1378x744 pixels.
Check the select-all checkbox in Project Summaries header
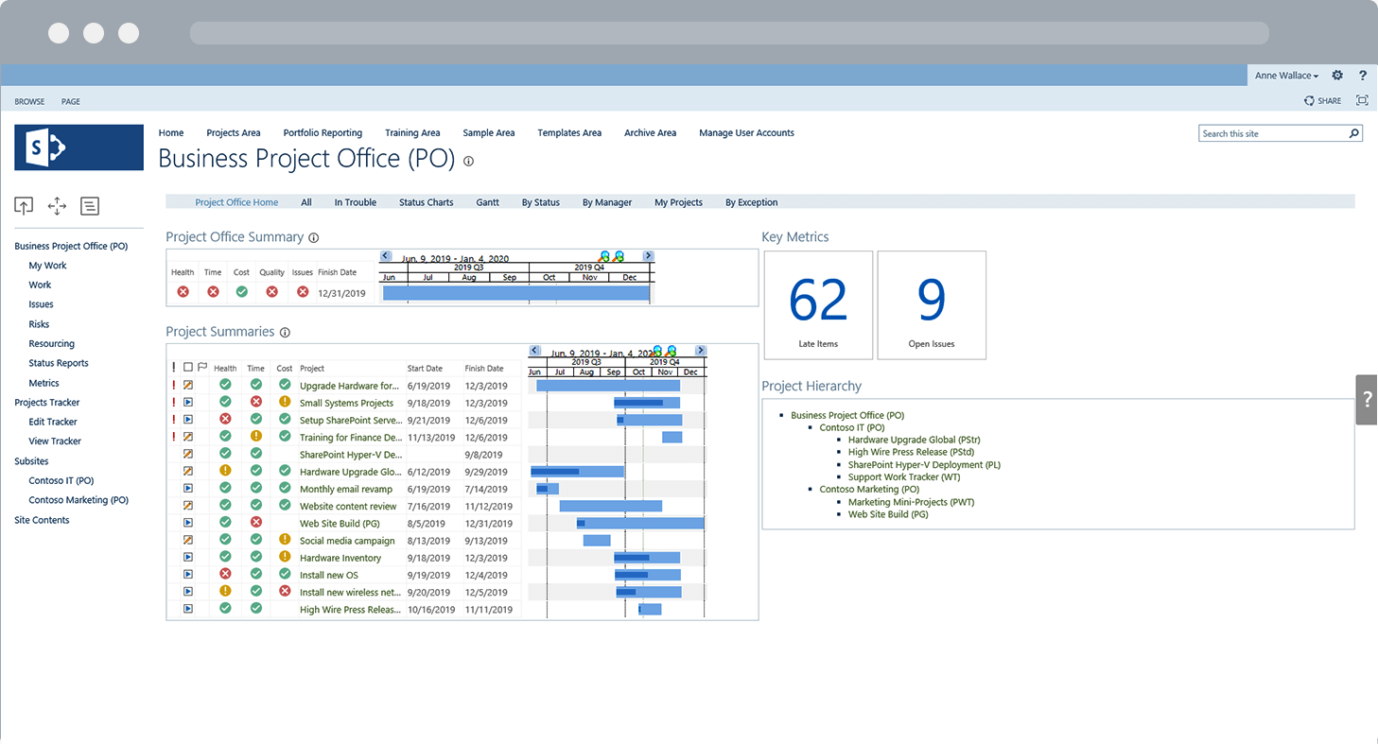coord(187,368)
